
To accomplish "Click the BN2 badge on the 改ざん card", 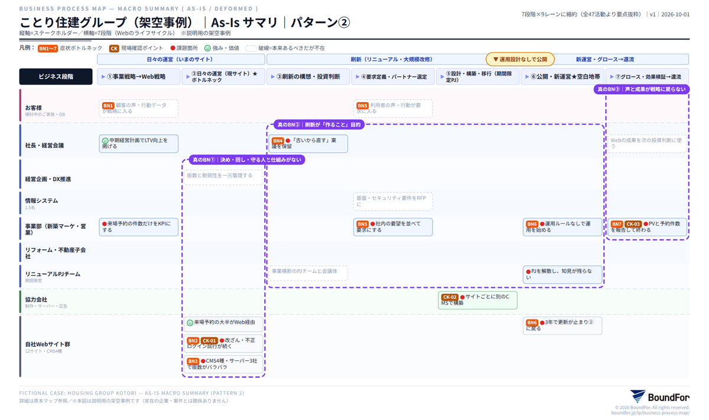I will coord(193,341).
